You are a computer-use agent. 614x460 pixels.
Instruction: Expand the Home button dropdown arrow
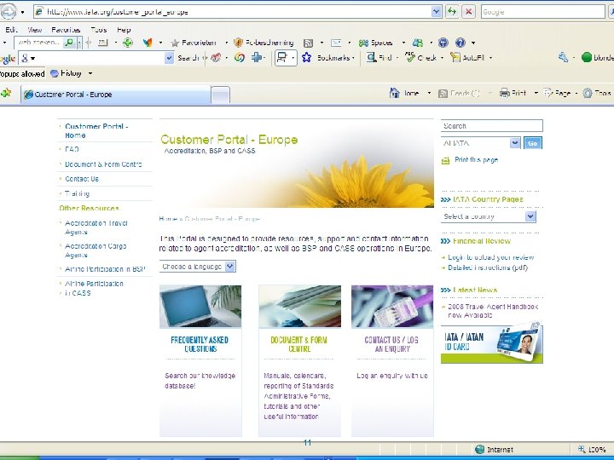(429, 93)
